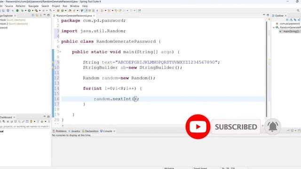This screenshot has width=301, height=169.
Task: Jump to the next annotation icon
Action: (x=102, y=10)
